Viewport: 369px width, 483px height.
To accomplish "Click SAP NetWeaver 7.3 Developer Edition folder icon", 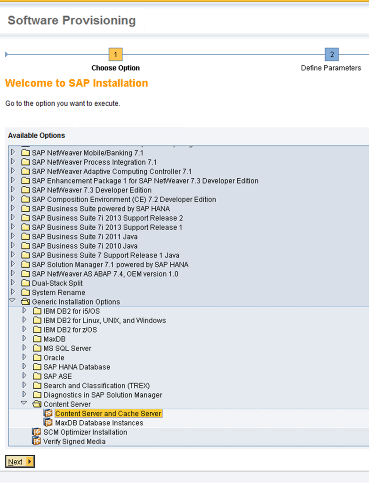I will (x=26, y=190).
